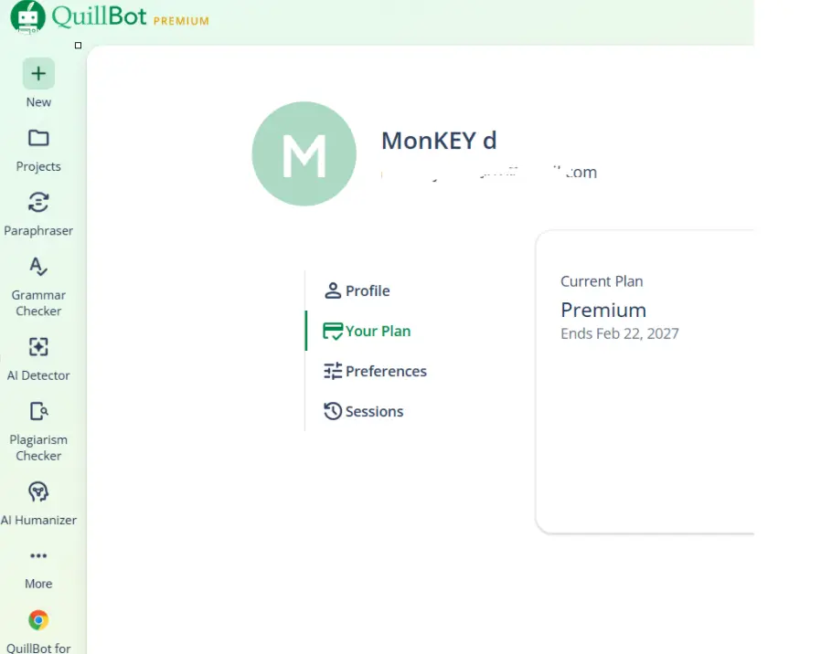Click the M profile avatar circle
The width and height of the screenshot is (832, 654).
coord(304,153)
